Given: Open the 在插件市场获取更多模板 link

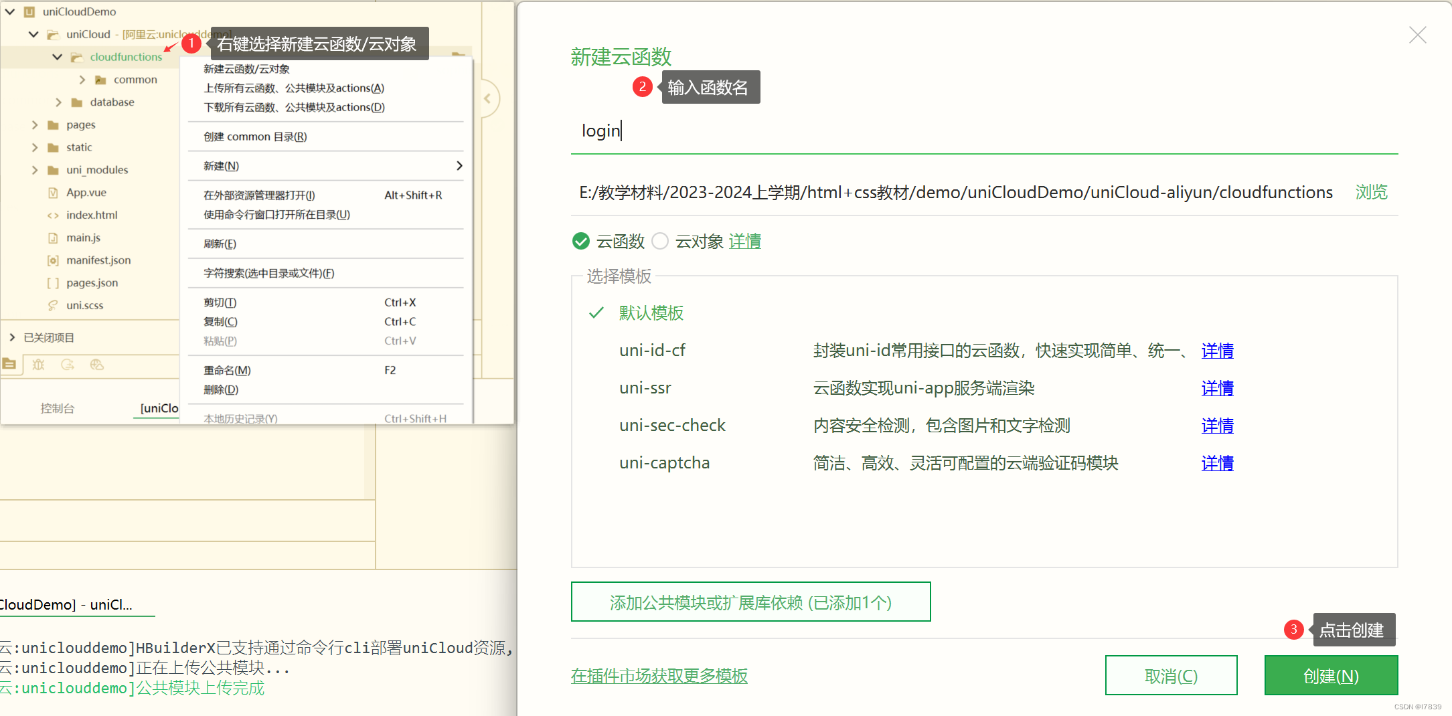Looking at the screenshot, I should 659,676.
